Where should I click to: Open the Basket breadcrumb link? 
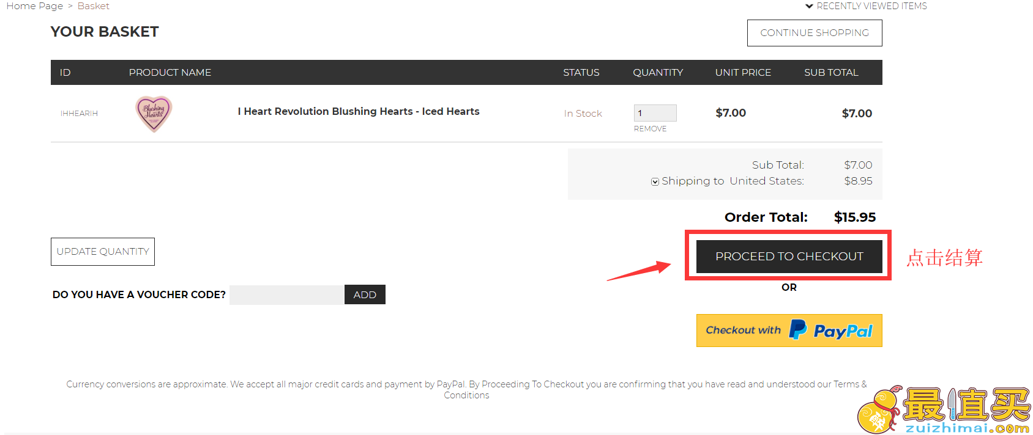point(94,6)
